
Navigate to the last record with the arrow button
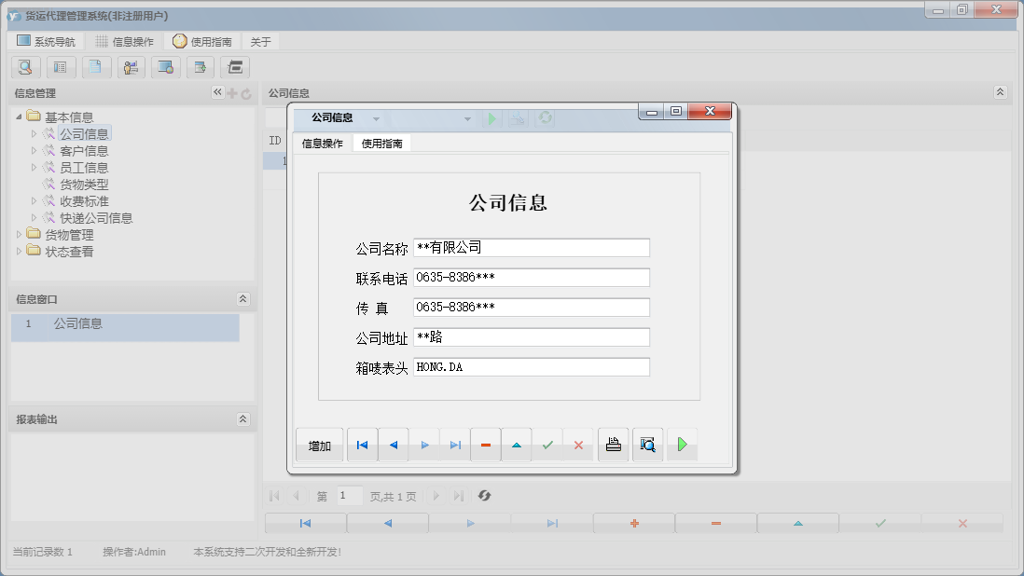click(x=455, y=445)
